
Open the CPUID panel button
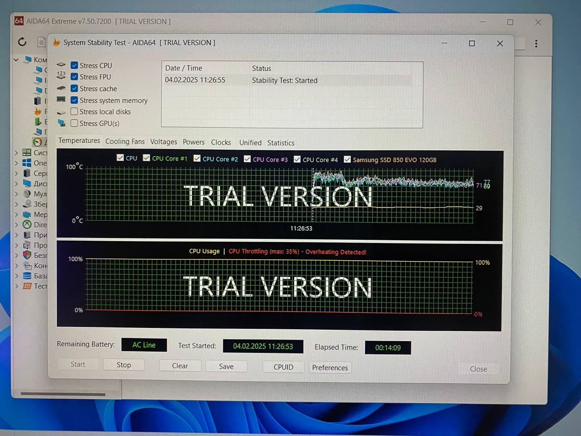pyautogui.click(x=284, y=367)
